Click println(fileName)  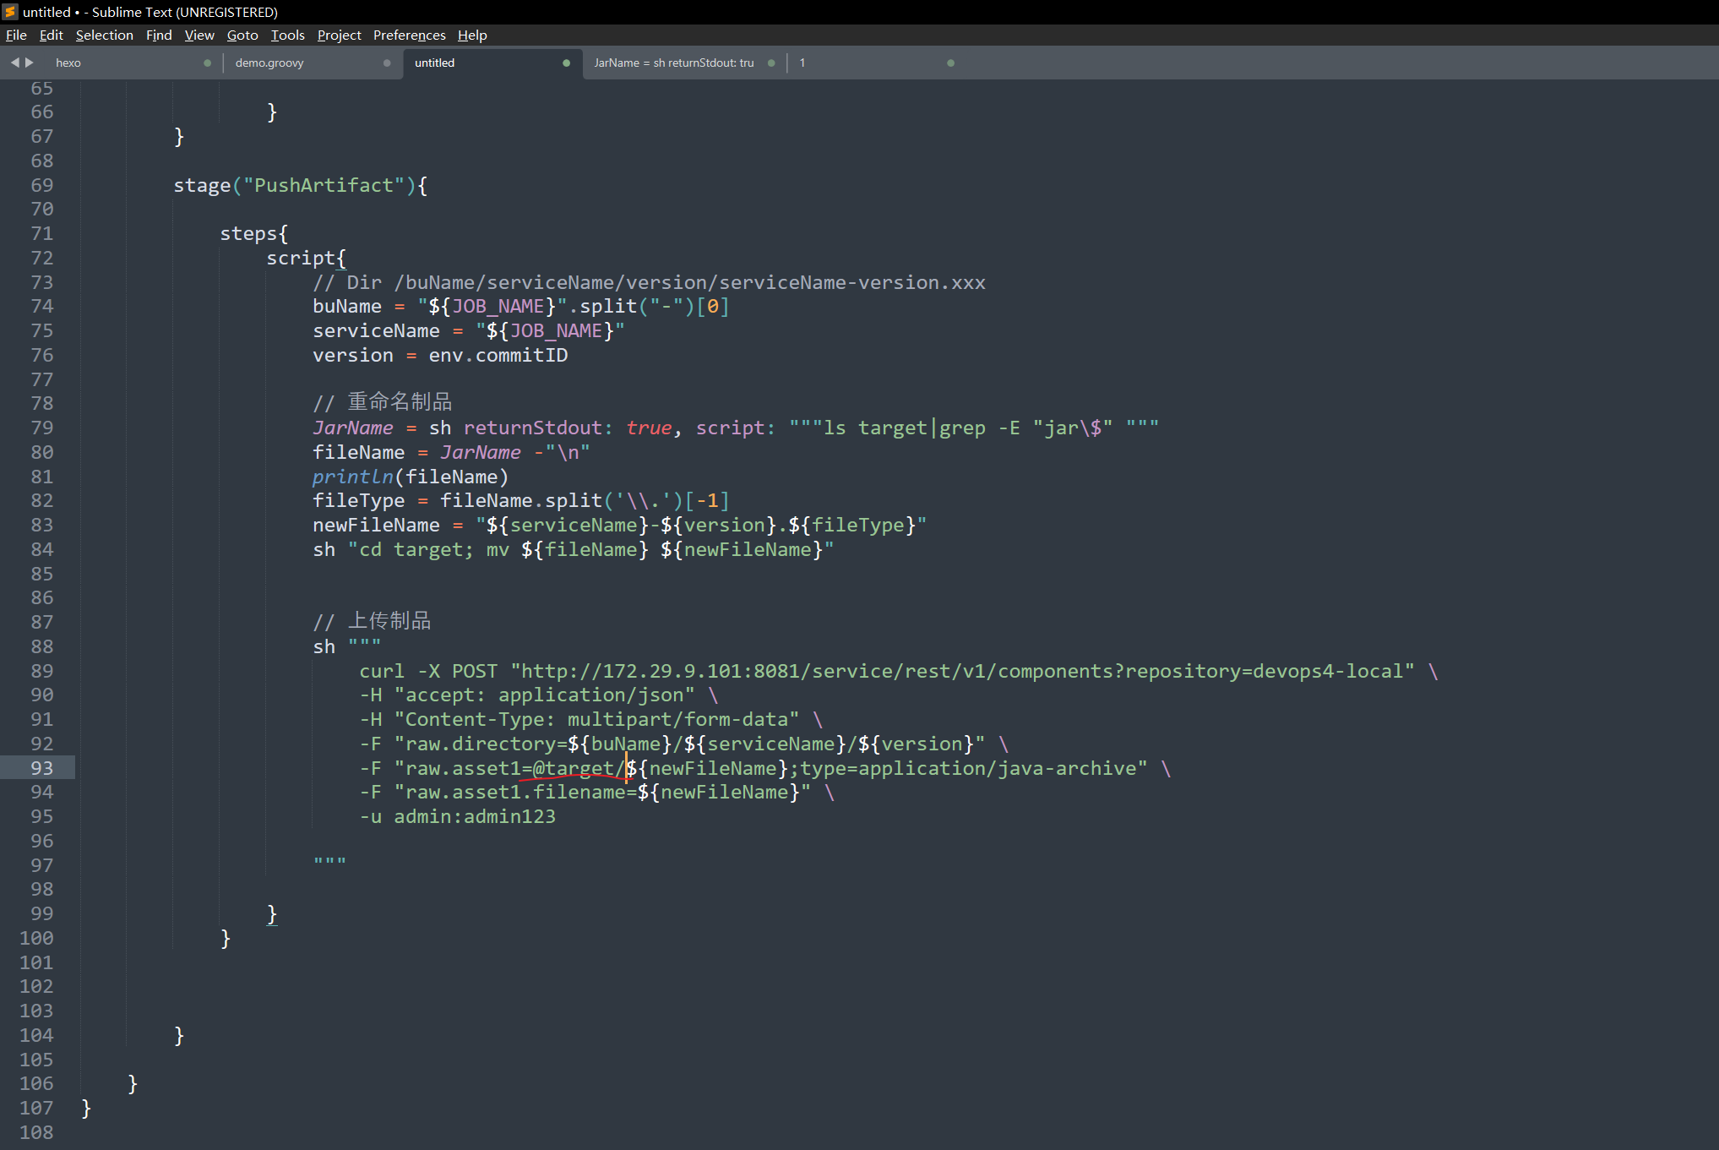coord(411,477)
